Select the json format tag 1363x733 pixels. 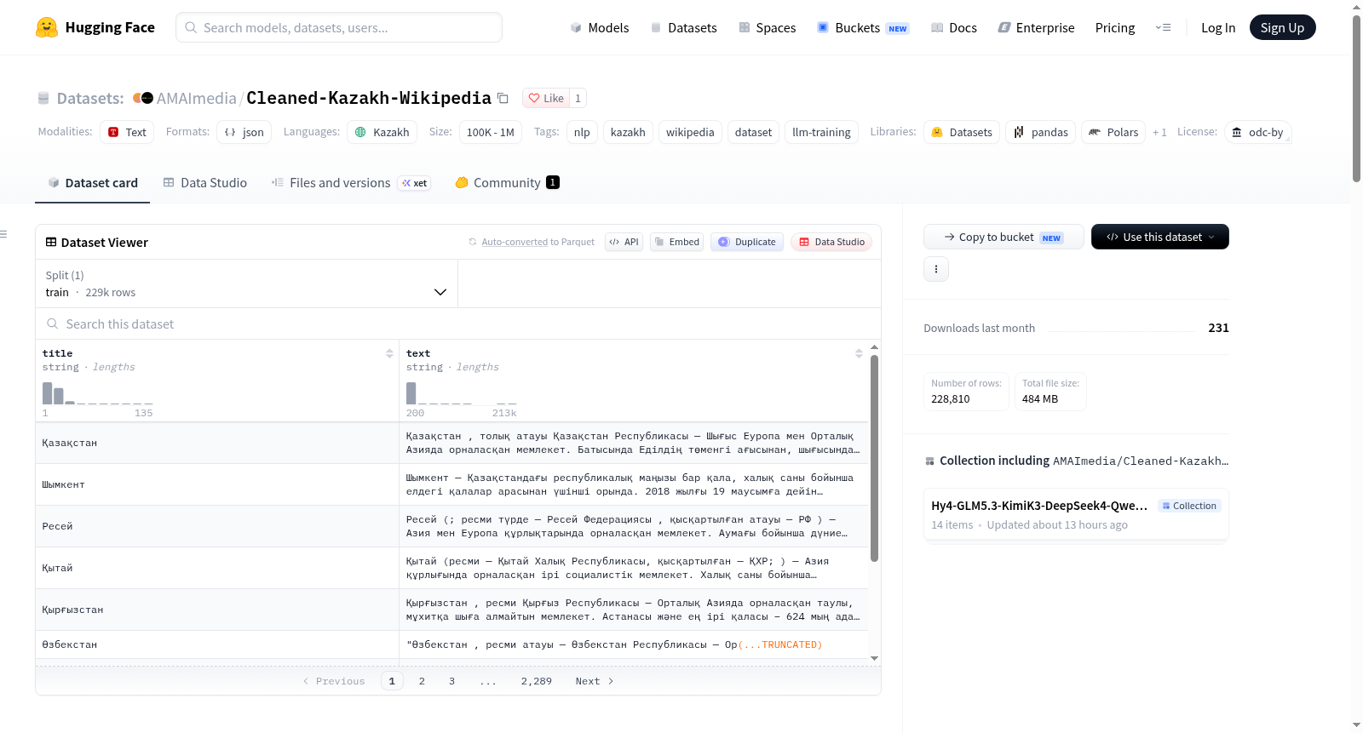pos(244,132)
